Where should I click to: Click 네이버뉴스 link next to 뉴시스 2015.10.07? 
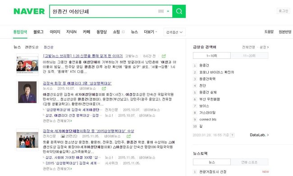tap(87, 88)
